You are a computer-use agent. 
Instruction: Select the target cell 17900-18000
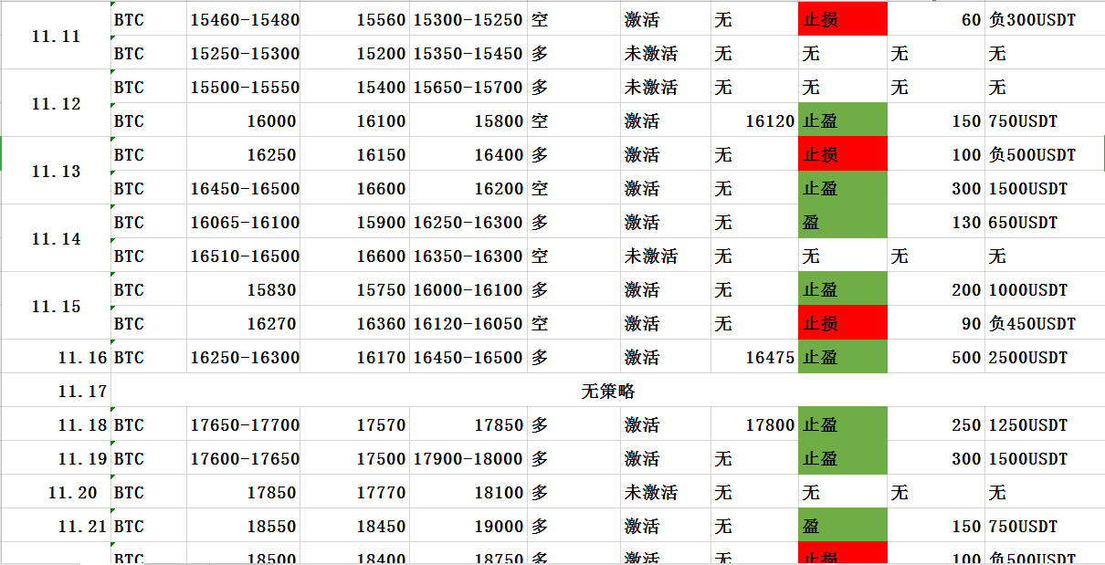(x=468, y=458)
